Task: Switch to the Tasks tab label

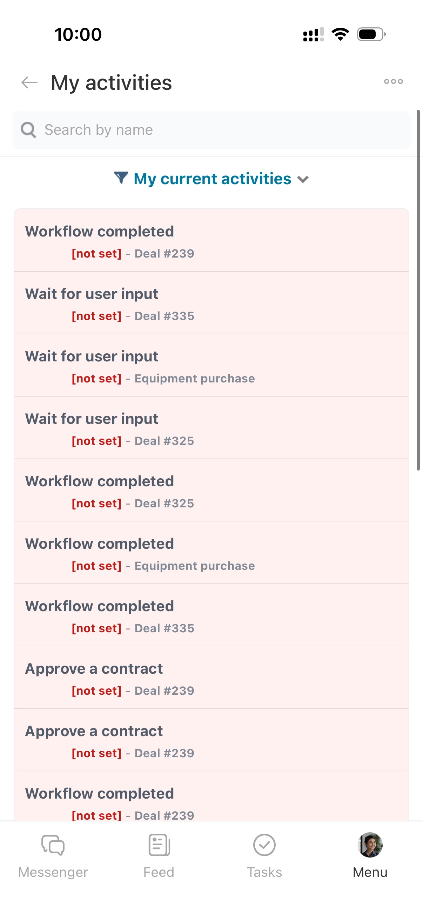Action: [x=264, y=872]
